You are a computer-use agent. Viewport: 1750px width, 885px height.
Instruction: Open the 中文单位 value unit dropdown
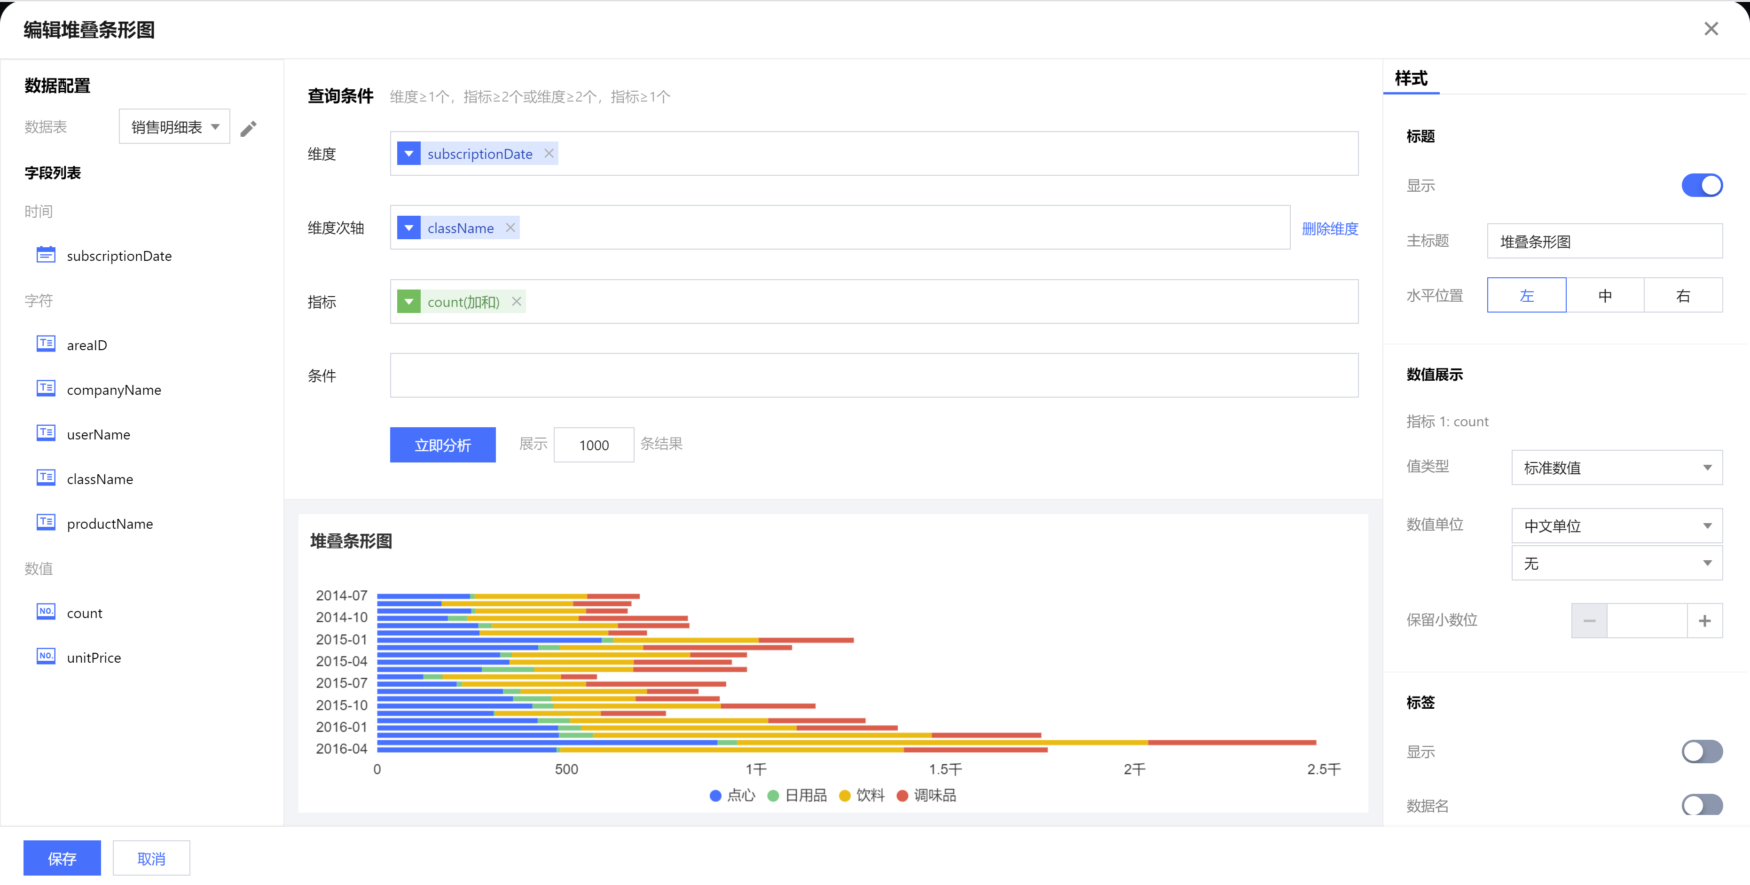1616,526
